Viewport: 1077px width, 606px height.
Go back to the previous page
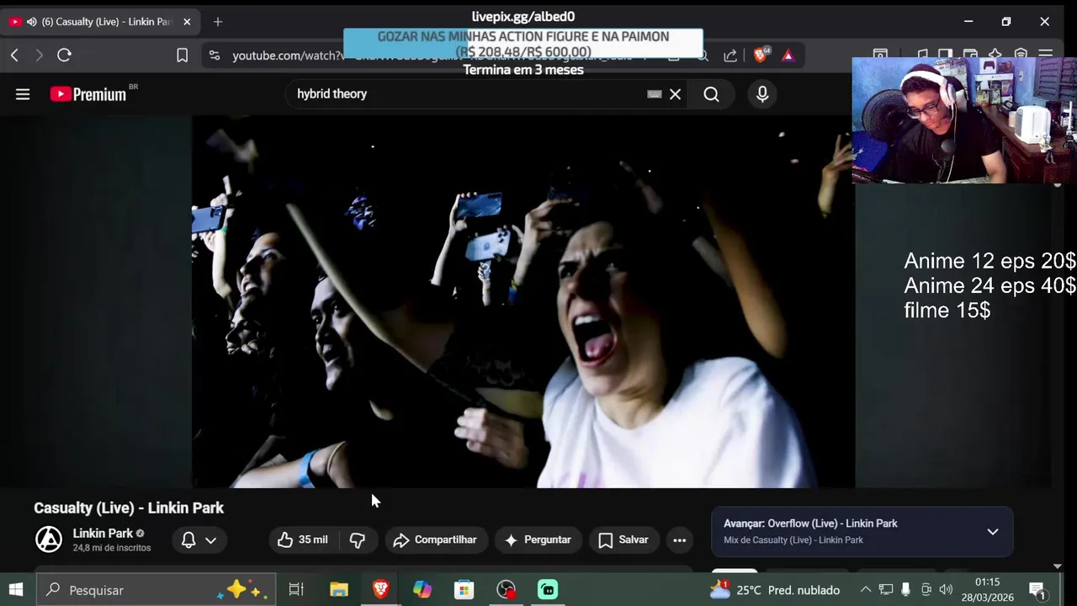(14, 56)
